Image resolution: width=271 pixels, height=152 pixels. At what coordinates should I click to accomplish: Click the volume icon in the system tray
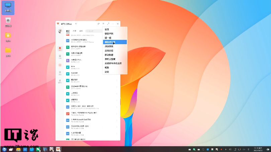[x=230, y=149]
